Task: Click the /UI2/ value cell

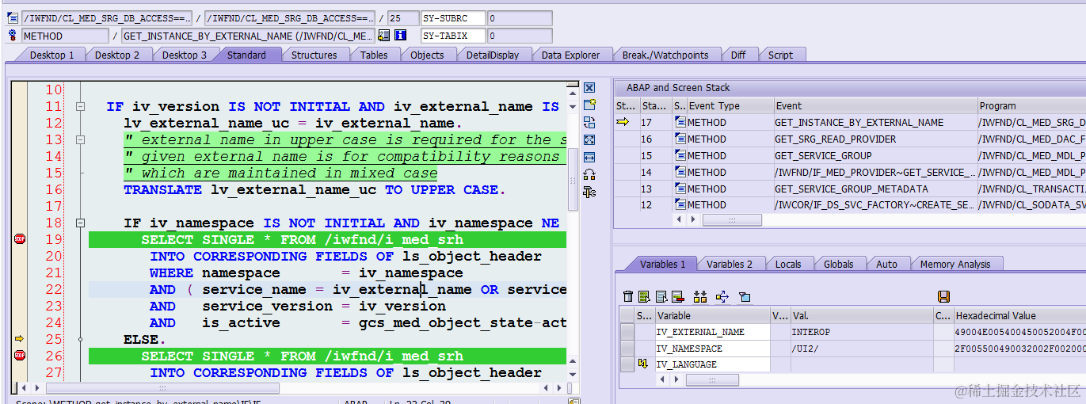Action: [x=862, y=349]
